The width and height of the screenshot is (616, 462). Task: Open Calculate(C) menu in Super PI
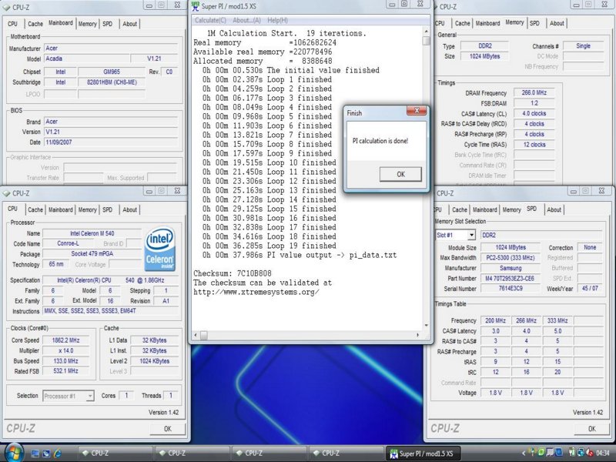(210, 21)
